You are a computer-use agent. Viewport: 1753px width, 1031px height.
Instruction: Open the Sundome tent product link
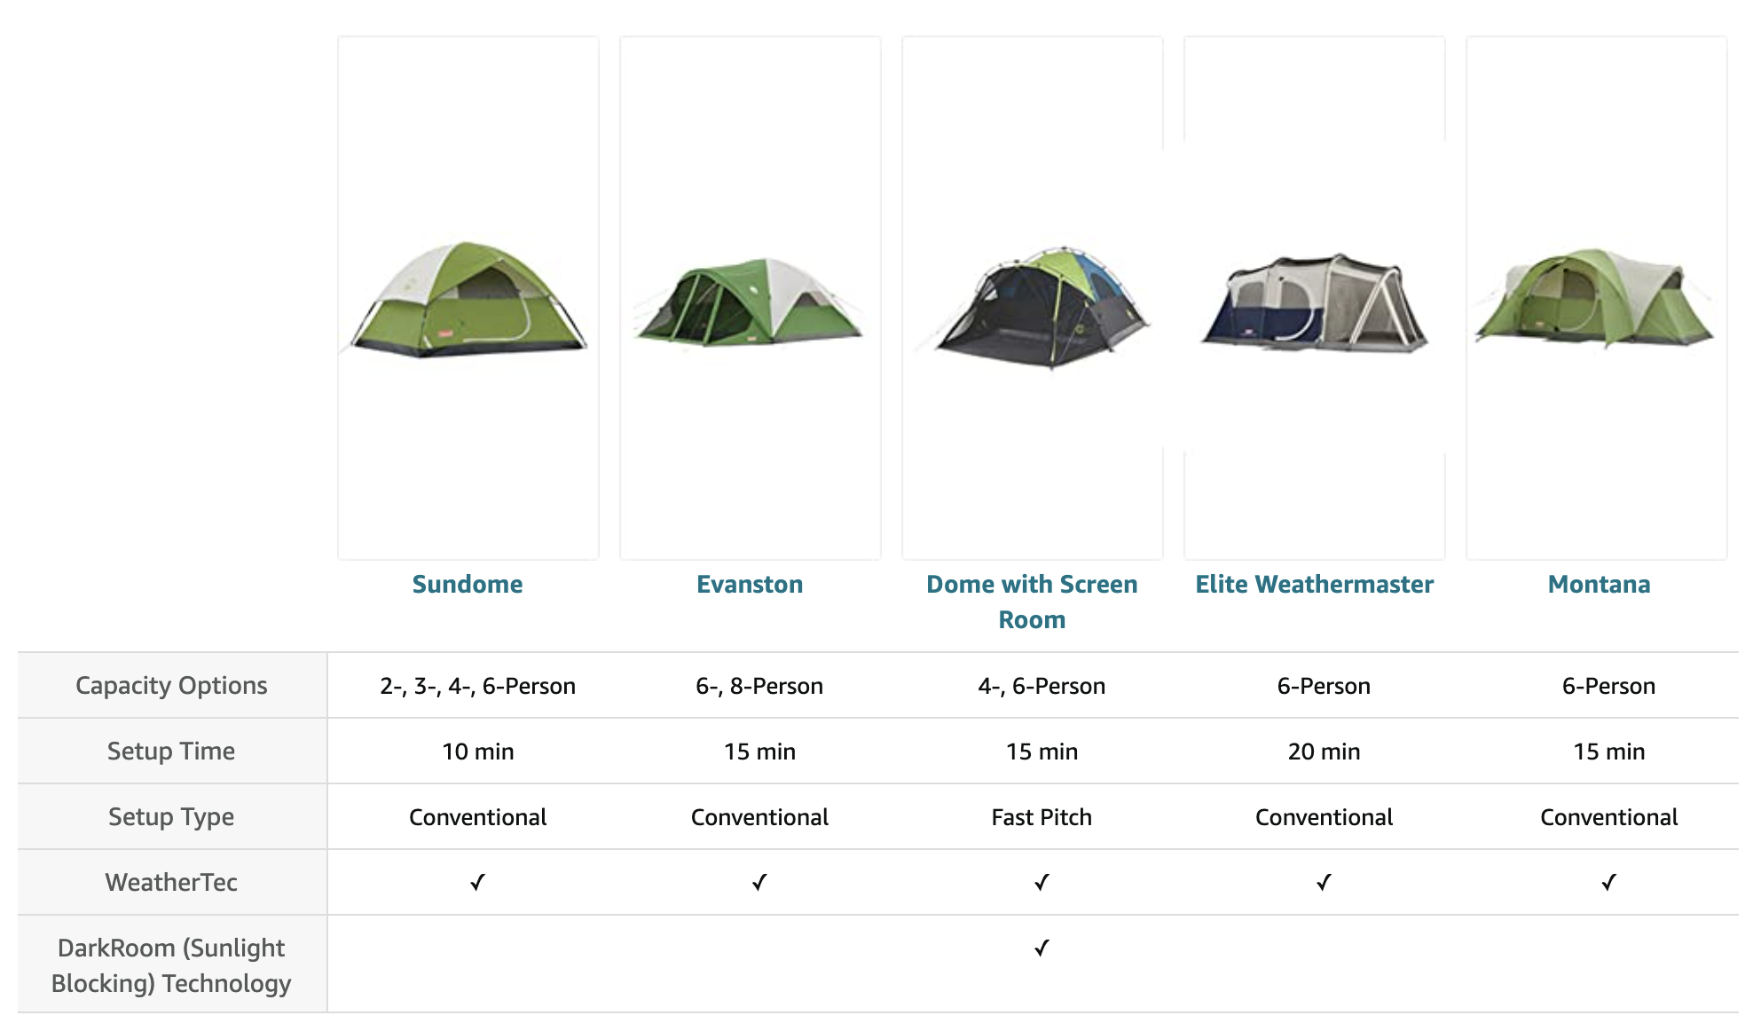(468, 584)
